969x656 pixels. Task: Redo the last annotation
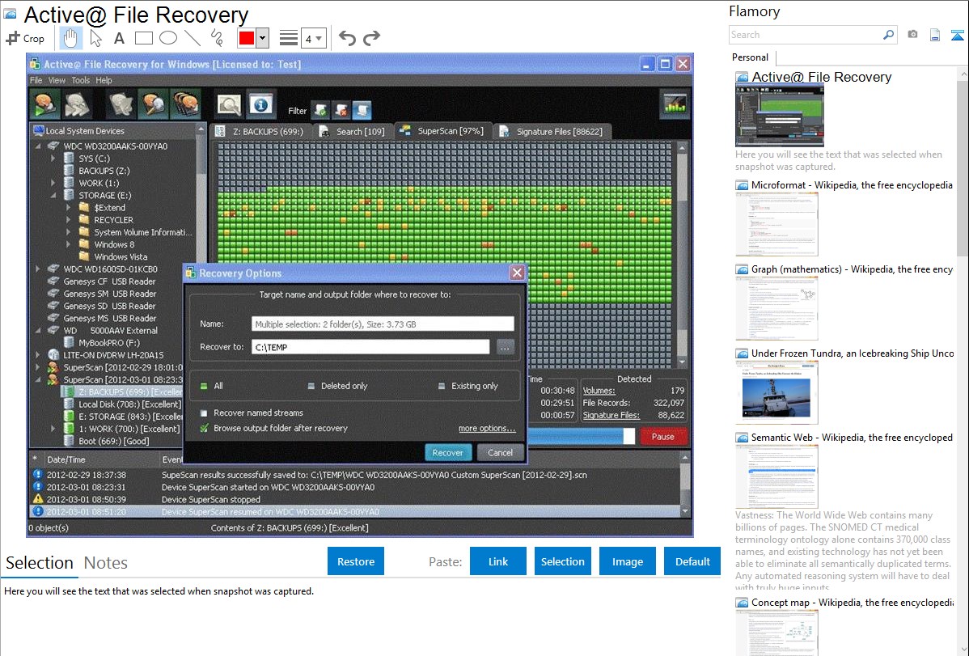pyautogui.click(x=371, y=38)
